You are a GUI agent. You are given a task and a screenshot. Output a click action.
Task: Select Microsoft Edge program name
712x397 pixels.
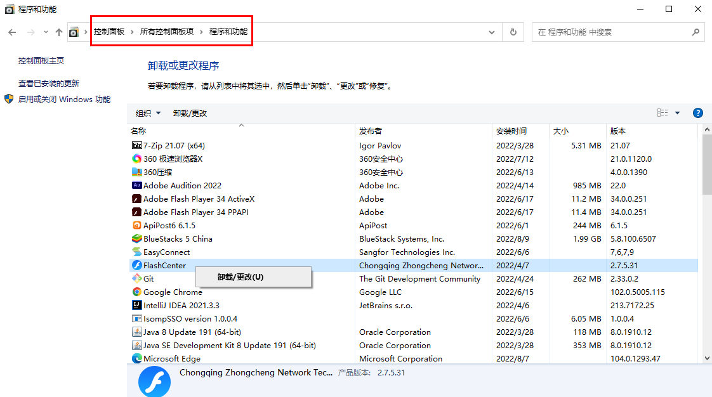pyautogui.click(x=171, y=359)
